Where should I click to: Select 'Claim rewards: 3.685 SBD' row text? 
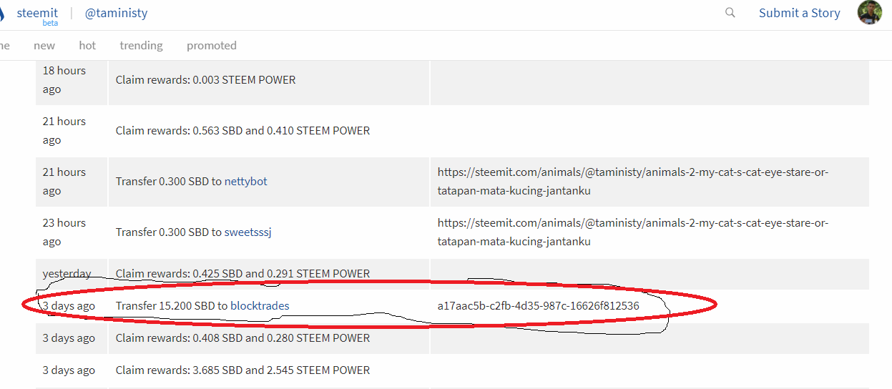pos(242,370)
